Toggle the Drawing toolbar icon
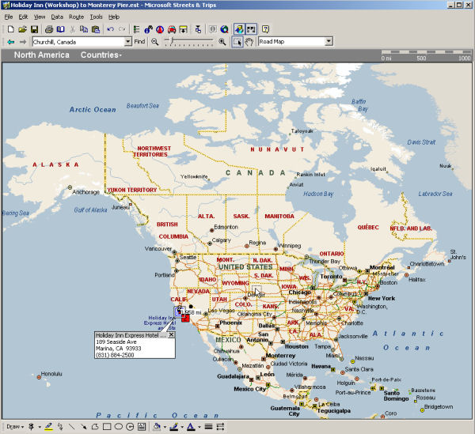 pyautogui.click(x=251, y=29)
